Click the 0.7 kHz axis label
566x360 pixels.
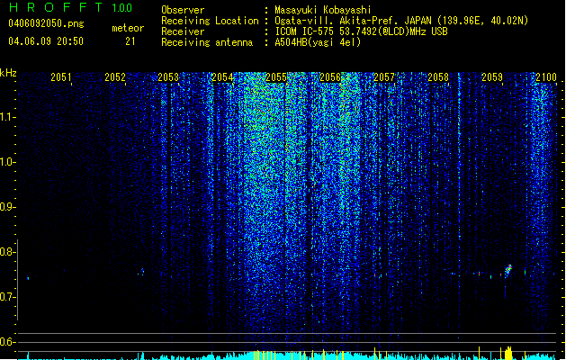(x=7, y=297)
